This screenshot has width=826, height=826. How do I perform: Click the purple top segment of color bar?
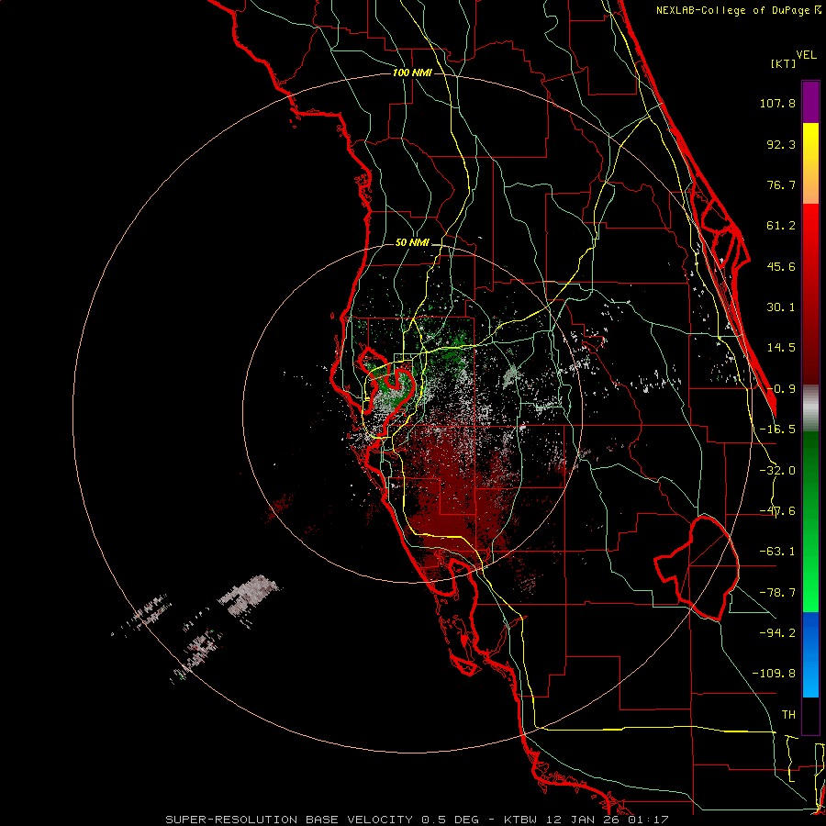pos(810,102)
